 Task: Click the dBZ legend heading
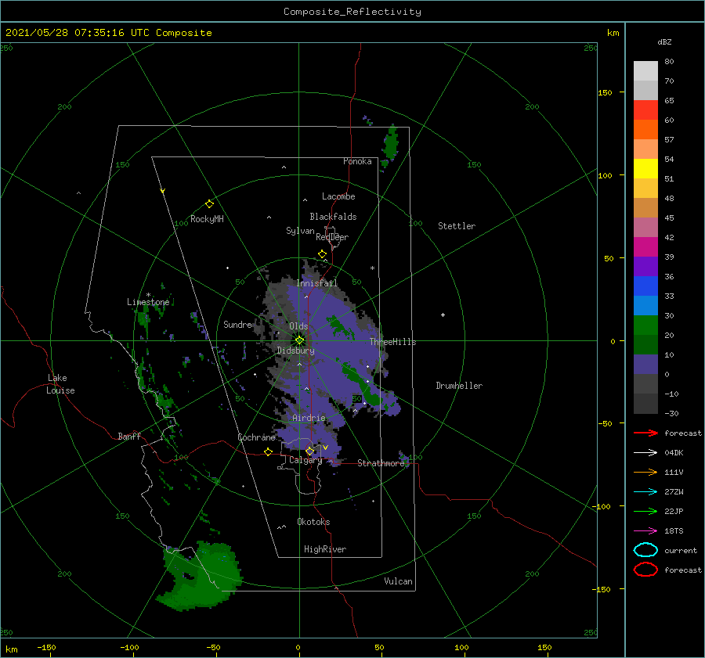(664, 41)
